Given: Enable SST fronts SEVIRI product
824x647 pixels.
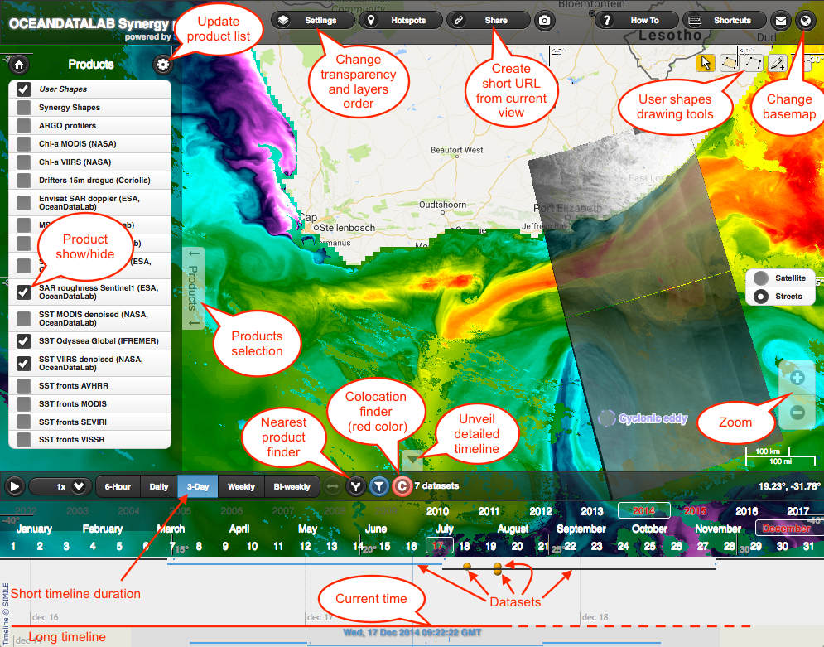Looking at the screenshot, I should pos(23,422).
